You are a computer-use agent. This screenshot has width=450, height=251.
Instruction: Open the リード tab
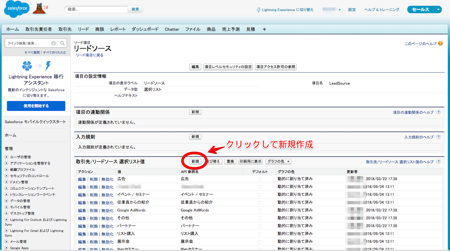[x=84, y=29]
